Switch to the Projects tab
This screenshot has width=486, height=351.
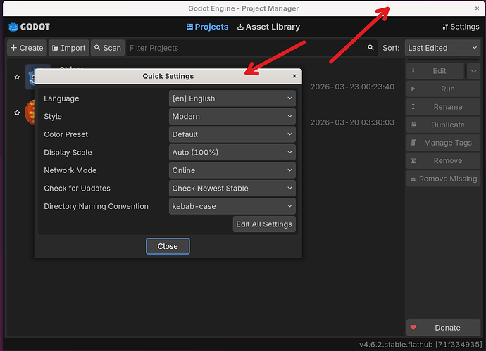(207, 27)
